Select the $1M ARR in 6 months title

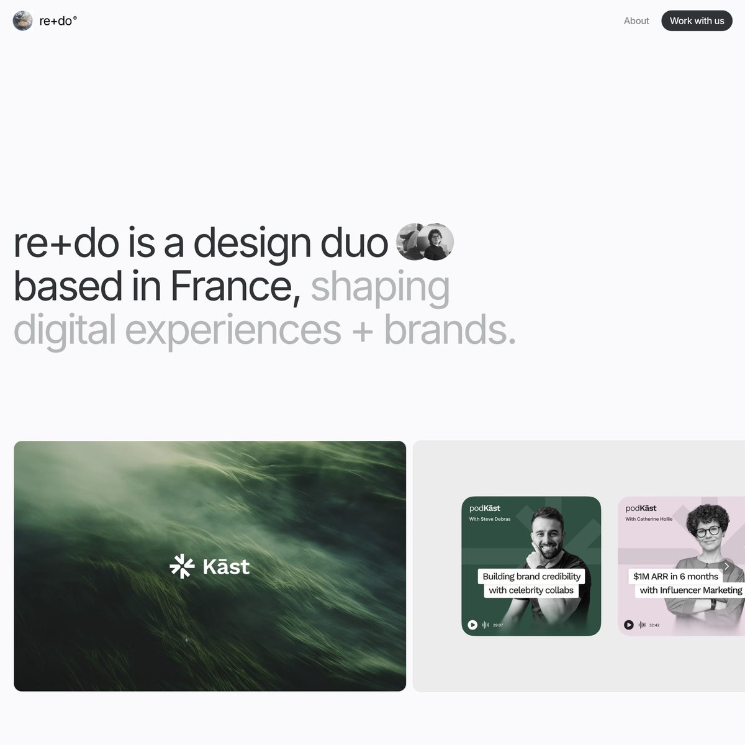[x=687, y=583]
